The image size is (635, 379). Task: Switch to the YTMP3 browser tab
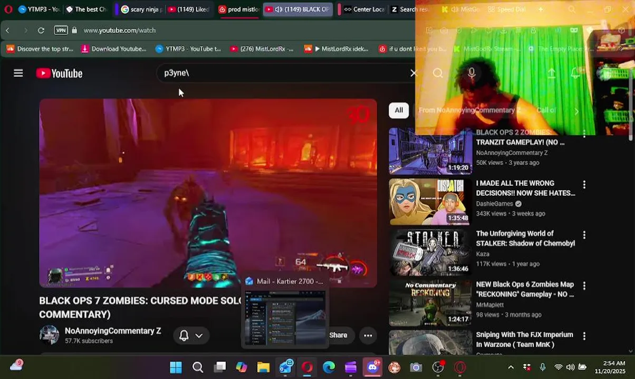(x=39, y=9)
